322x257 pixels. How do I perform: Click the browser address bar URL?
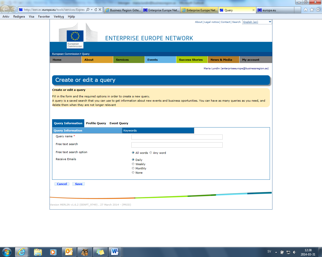pyautogui.click(x=54, y=10)
